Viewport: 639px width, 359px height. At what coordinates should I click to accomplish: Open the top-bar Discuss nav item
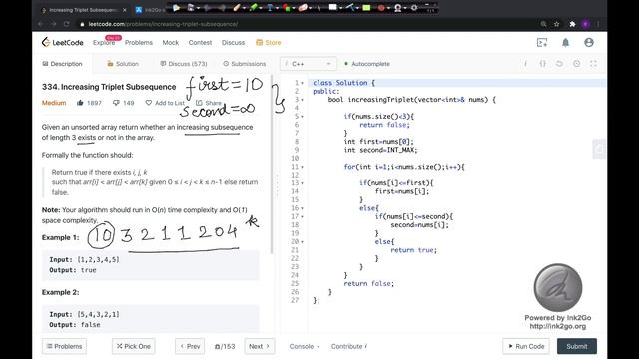[x=233, y=42]
